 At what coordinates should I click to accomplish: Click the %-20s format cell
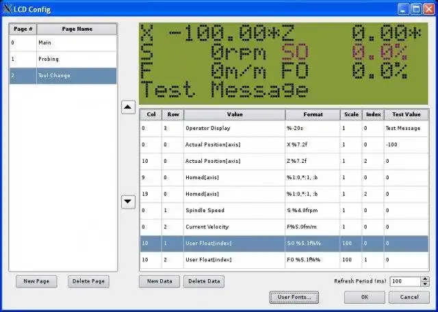[312, 129]
